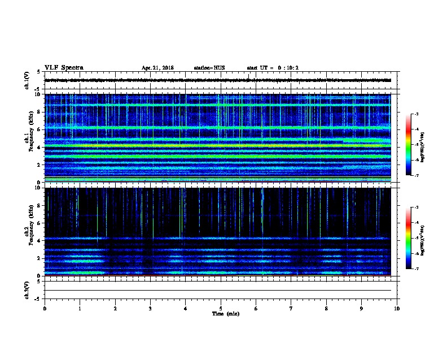This screenshot has height=346, width=447.
Task: Click the "10" kHz tick on ch.1 frequency axis
Action: click(x=38, y=94)
